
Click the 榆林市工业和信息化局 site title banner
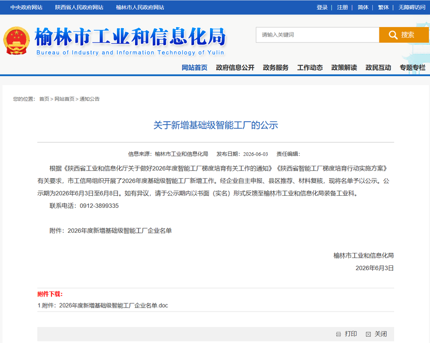pos(130,37)
